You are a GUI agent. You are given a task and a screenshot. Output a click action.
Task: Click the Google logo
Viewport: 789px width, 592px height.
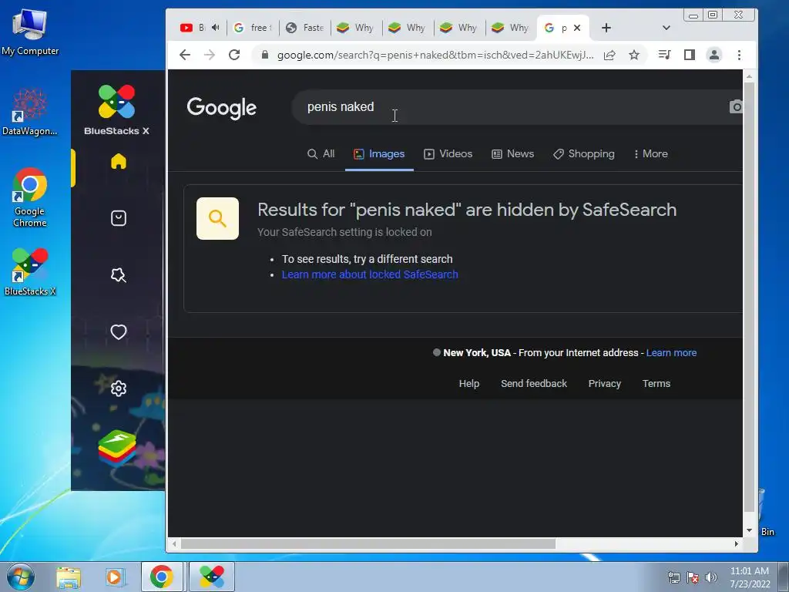point(221,107)
